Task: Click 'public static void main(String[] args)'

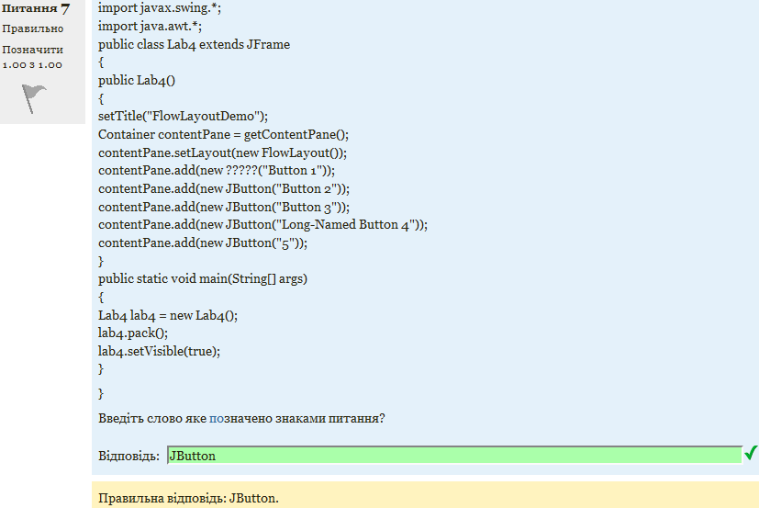Action: tap(203, 279)
